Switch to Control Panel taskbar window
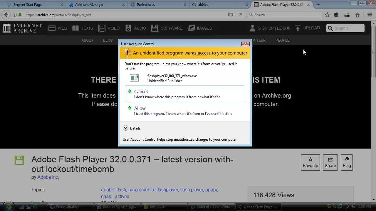Image resolution: width=376 pixels, height=211 pixels. pos(117,207)
